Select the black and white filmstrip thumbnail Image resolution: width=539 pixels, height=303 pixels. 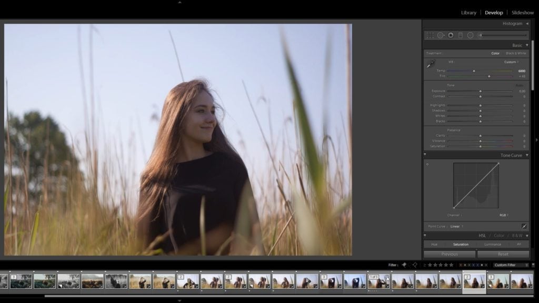pos(116,281)
